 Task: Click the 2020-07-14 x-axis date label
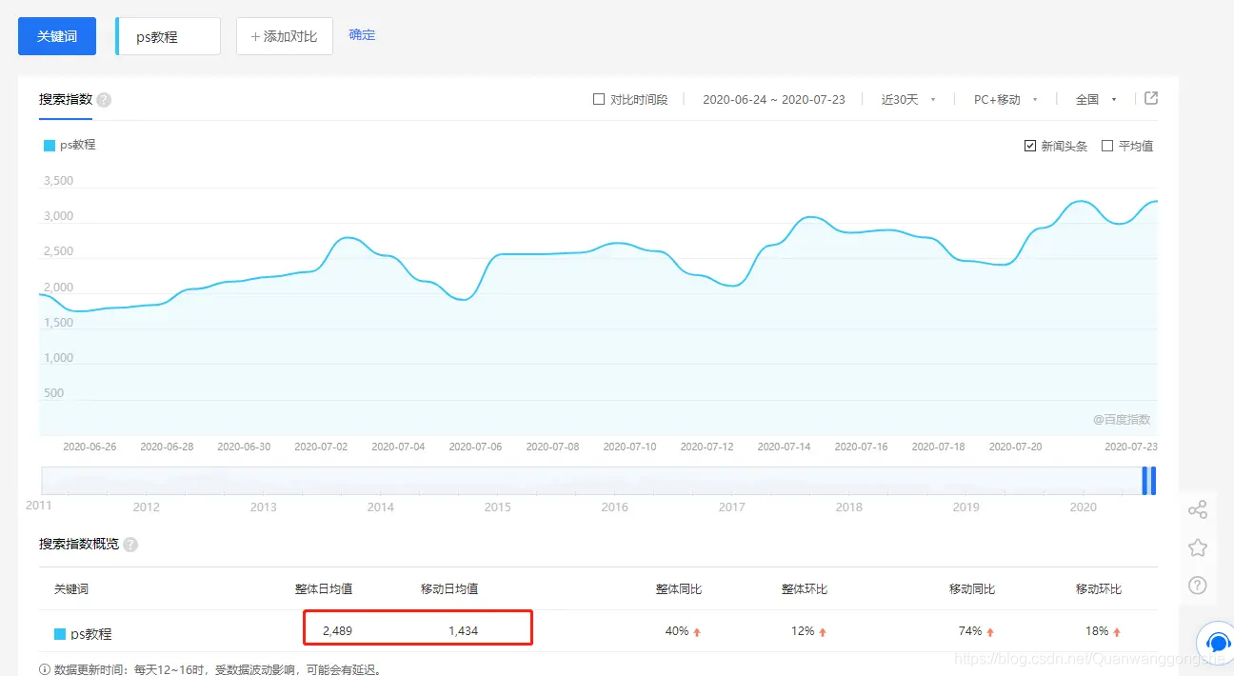point(784,447)
